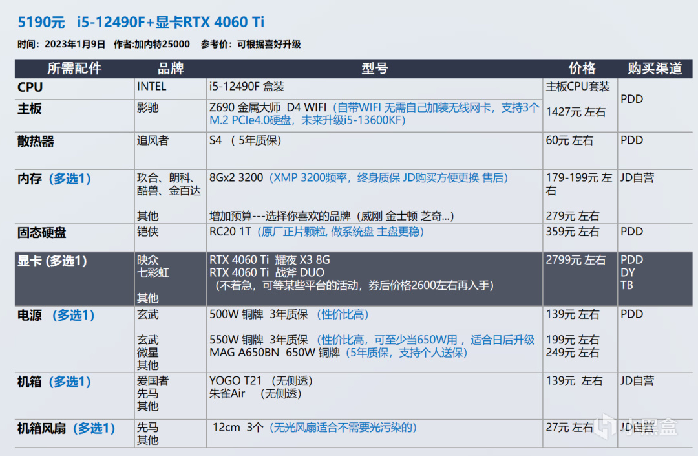Click the title '5190元 i5-12490F+显卡RTX 4060 Ti'
This screenshot has height=456, width=698.
click(x=141, y=22)
